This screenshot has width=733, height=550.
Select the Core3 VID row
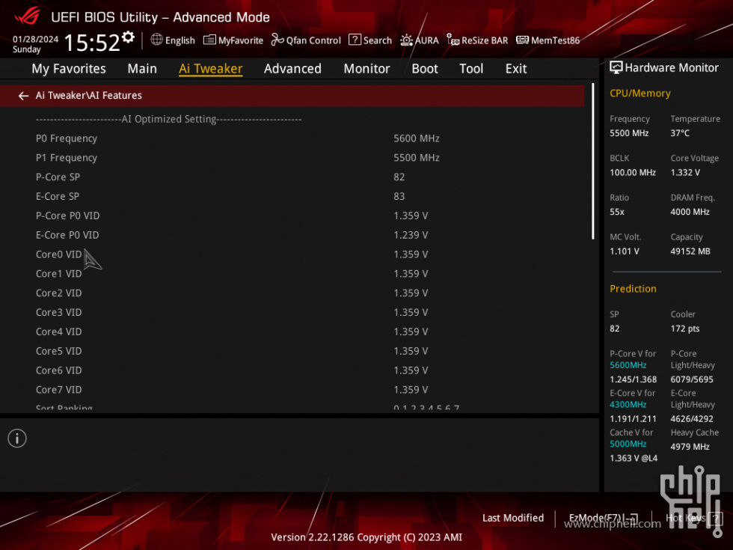pos(292,313)
